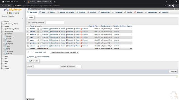Mark empresa table as favorite star
The image size is (179, 100).
click(38, 34)
